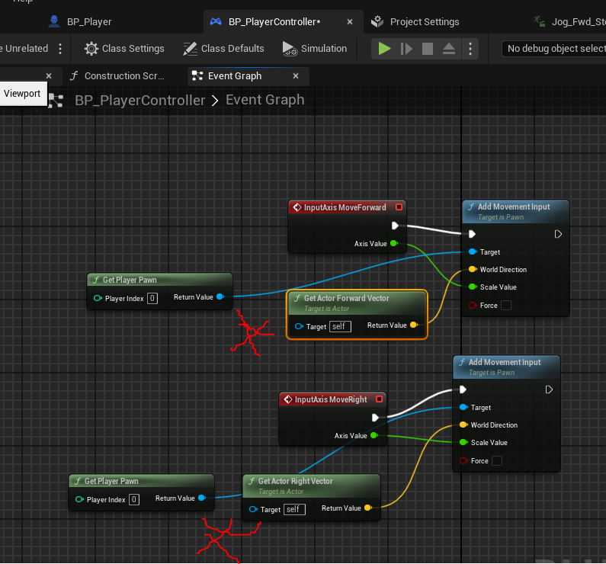Viewport: 606px width, 564px height.
Task: Click upper Add Movement Input exec output pin
Action: (x=558, y=234)
